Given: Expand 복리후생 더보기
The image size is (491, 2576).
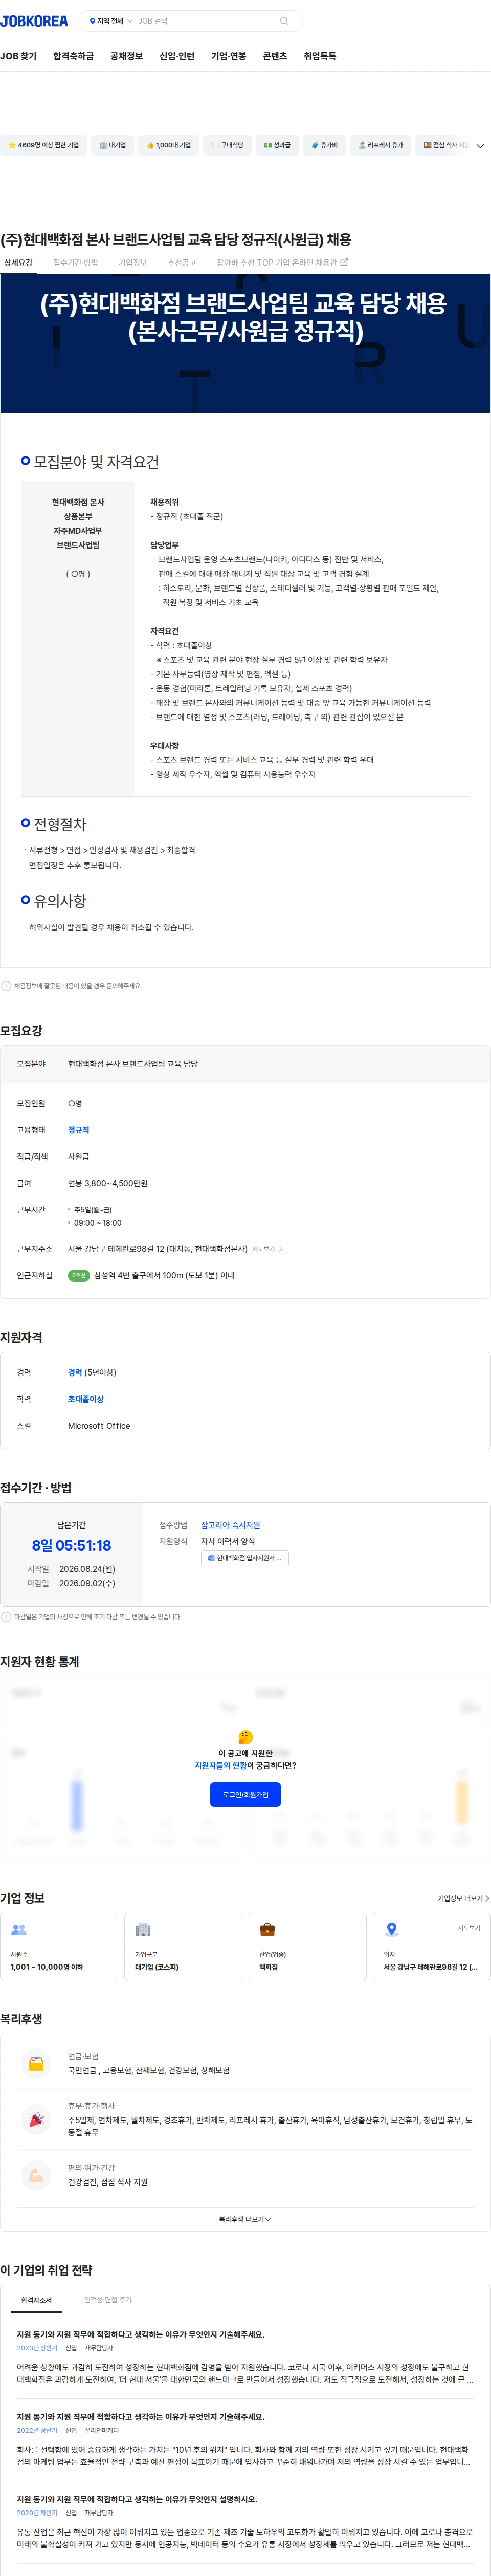Looking at the screenshot, I should tap(245, 2219).
